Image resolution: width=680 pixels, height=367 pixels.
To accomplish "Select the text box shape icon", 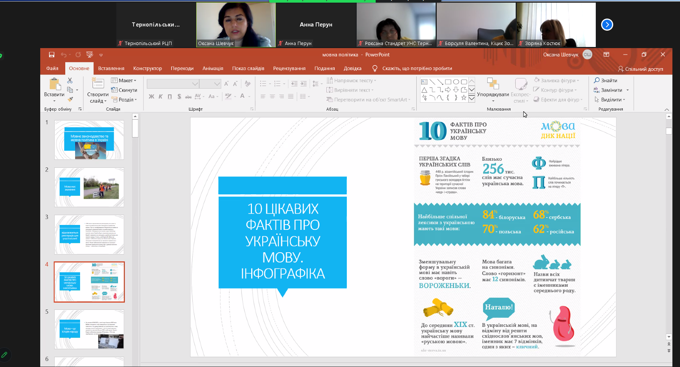I will coord(424,82).
